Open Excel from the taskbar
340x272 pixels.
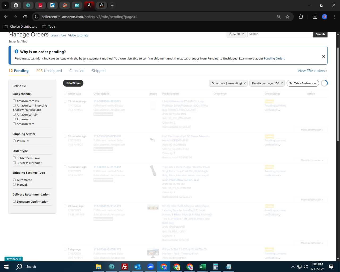tap(202, 267)
